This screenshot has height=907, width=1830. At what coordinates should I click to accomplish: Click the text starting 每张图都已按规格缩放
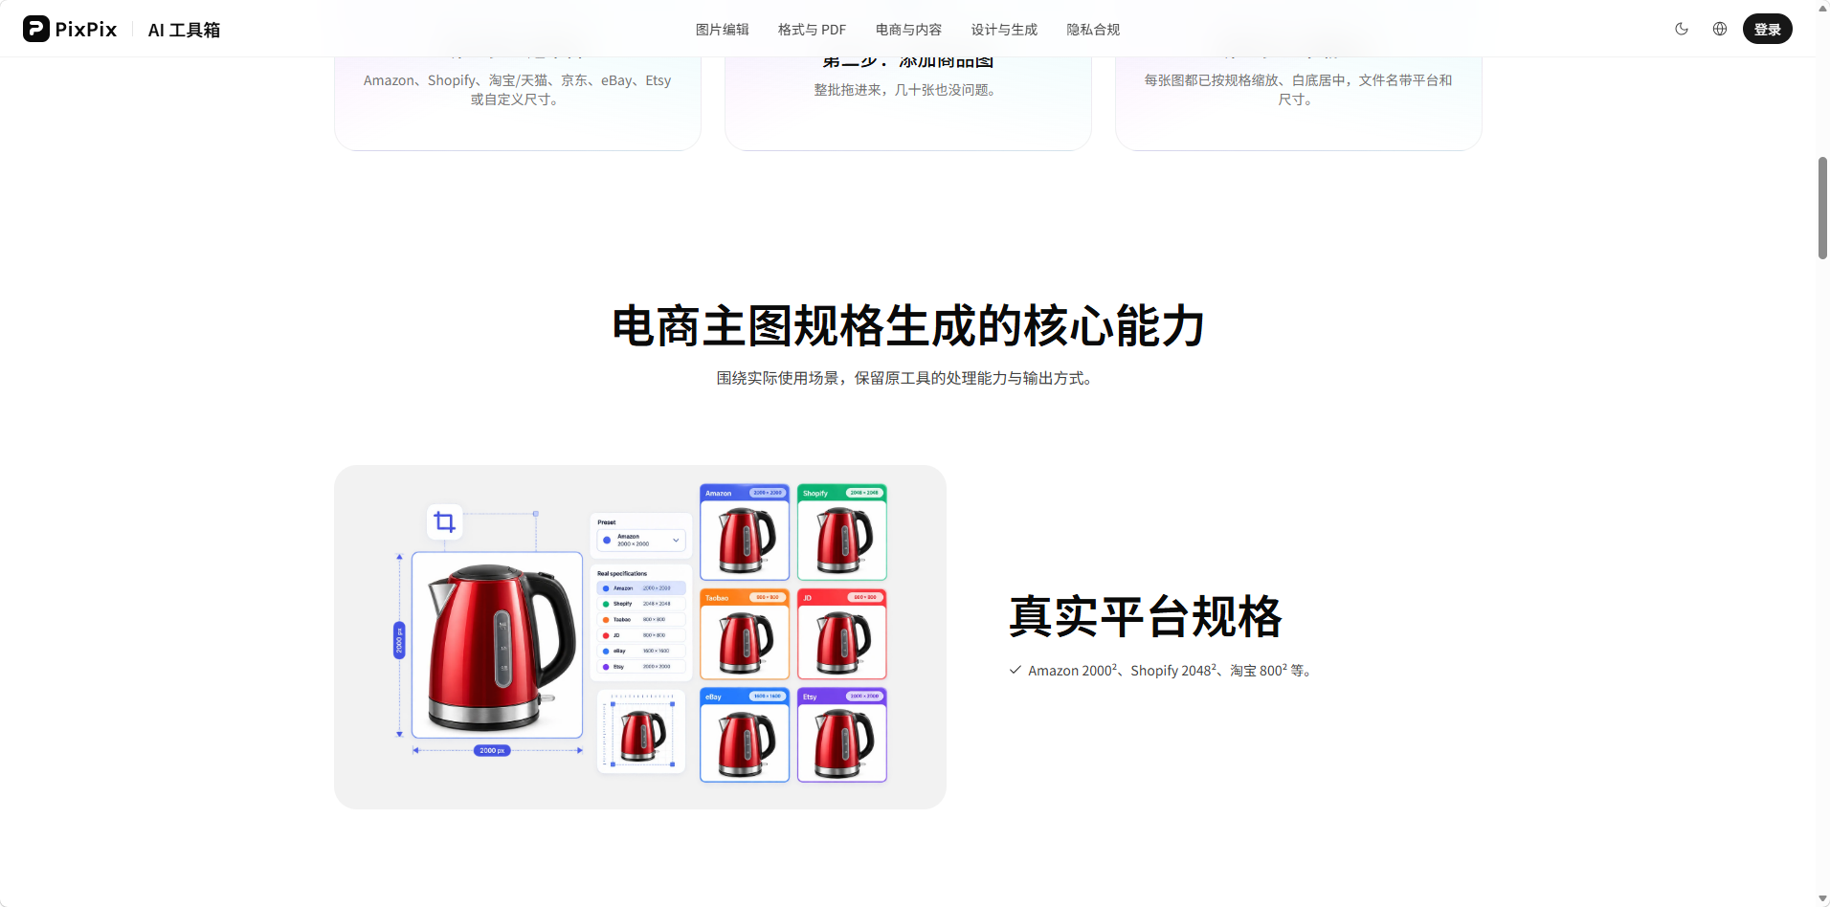click(x=1298, y=90)
